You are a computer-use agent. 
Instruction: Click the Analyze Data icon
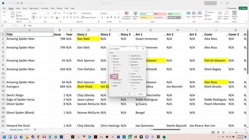(234, 13)
